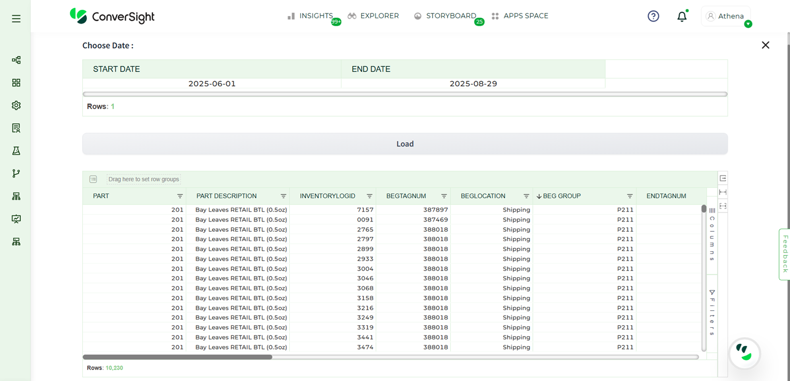790x381 pixels.
Task: Open the PART column filter menu
Action: point(180,196)
